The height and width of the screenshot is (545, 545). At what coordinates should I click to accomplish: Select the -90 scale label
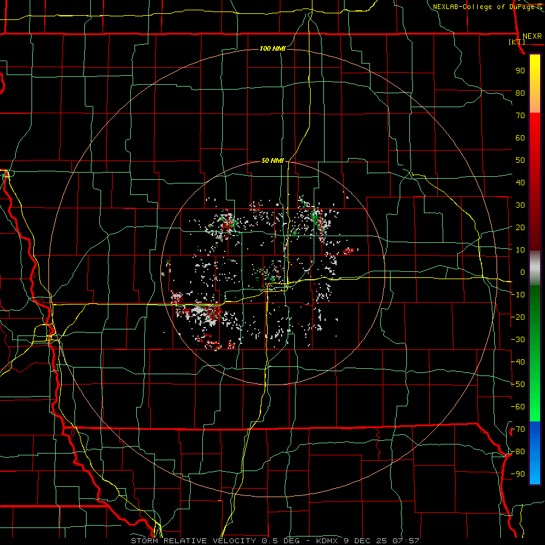coord(518,474)
